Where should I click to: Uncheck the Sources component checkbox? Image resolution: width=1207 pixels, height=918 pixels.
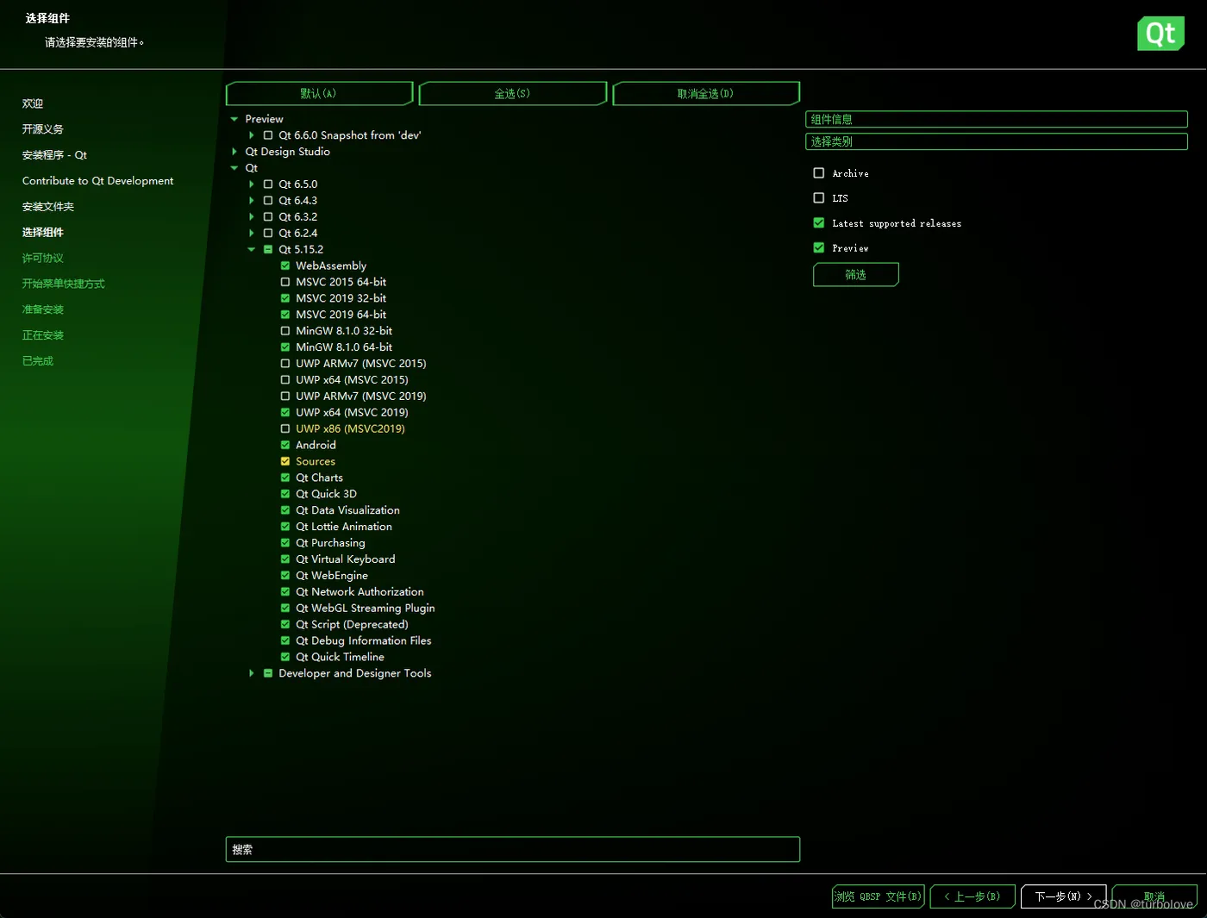click(x=285, y=461)
